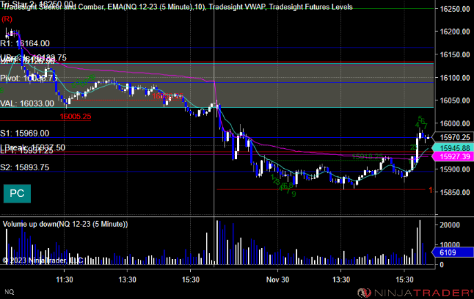Click the Volume up down indicator label
The height and width of the screenshot is (299, 474).
tap(65, 224)
